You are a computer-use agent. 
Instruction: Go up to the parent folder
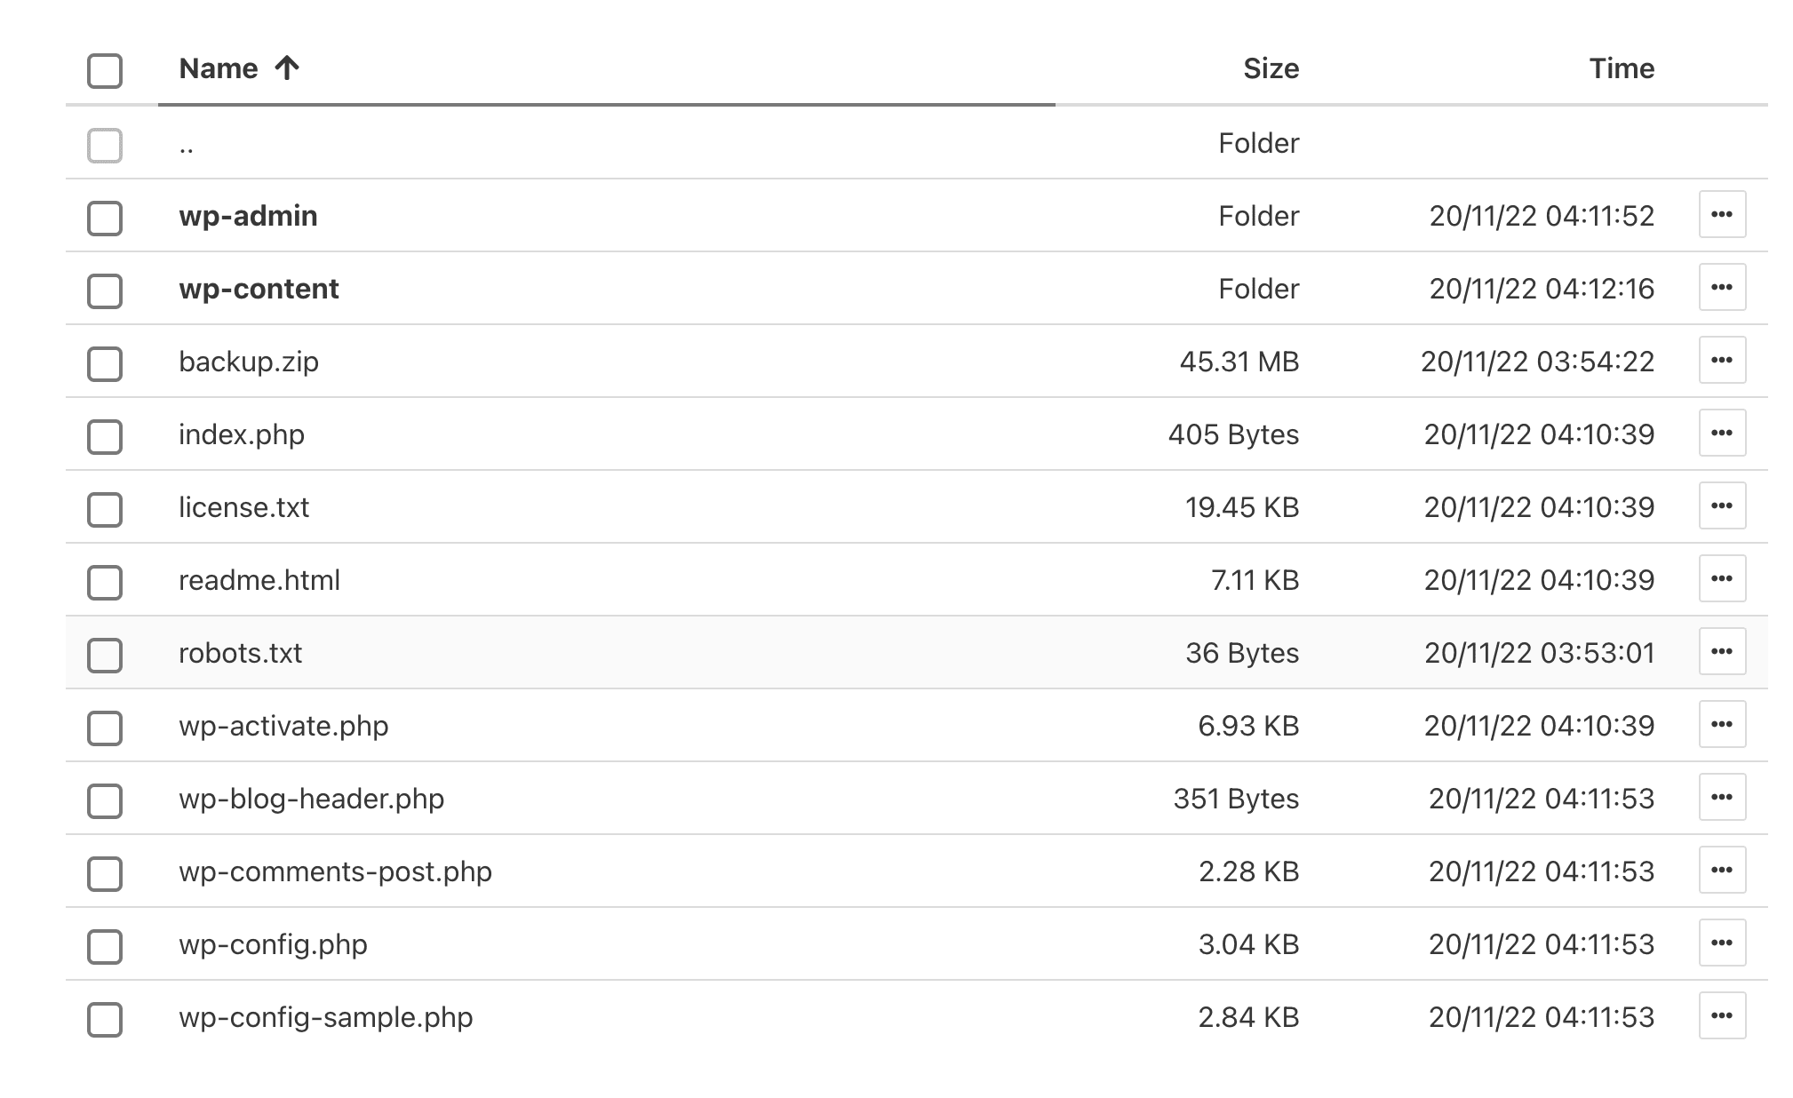pyautogui.click(x=187, y=145)
